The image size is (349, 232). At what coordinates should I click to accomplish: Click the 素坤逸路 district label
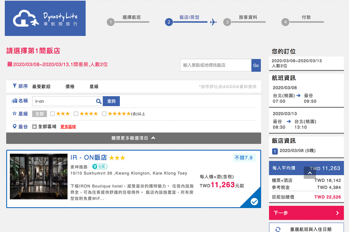[x=79, y=167]
